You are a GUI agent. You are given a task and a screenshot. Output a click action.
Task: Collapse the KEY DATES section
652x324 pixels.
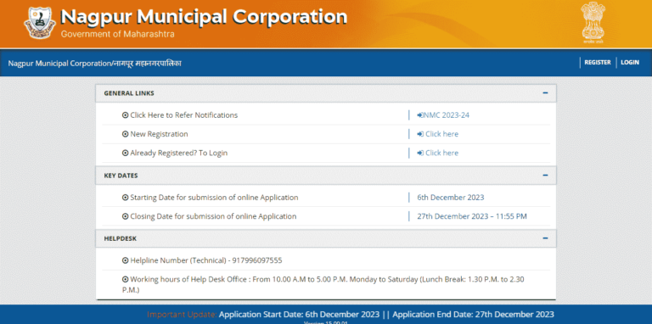pyautogui.click(x=545, y=176)
